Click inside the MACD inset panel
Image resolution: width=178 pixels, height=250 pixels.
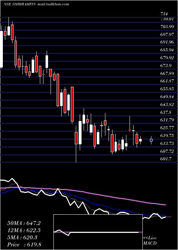click(x=98, y=232)
